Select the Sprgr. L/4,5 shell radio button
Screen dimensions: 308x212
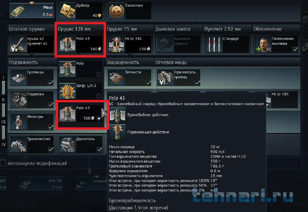click(x=99, y=96)
